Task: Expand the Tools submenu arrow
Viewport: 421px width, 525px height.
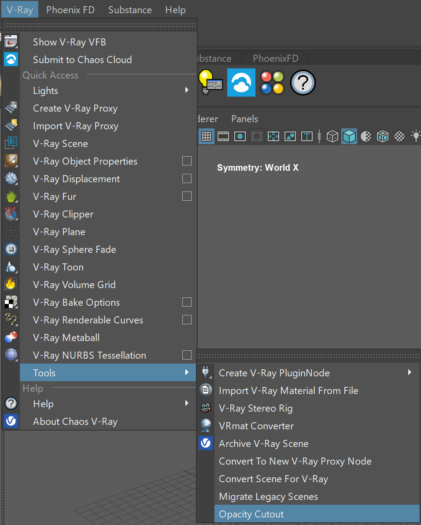Action: (x=187, y=372)
